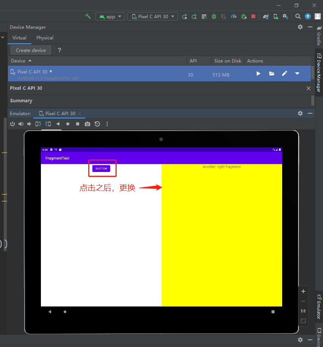Collapse the left panel chevron
This screenshot has width=323, height=347.
3,38
